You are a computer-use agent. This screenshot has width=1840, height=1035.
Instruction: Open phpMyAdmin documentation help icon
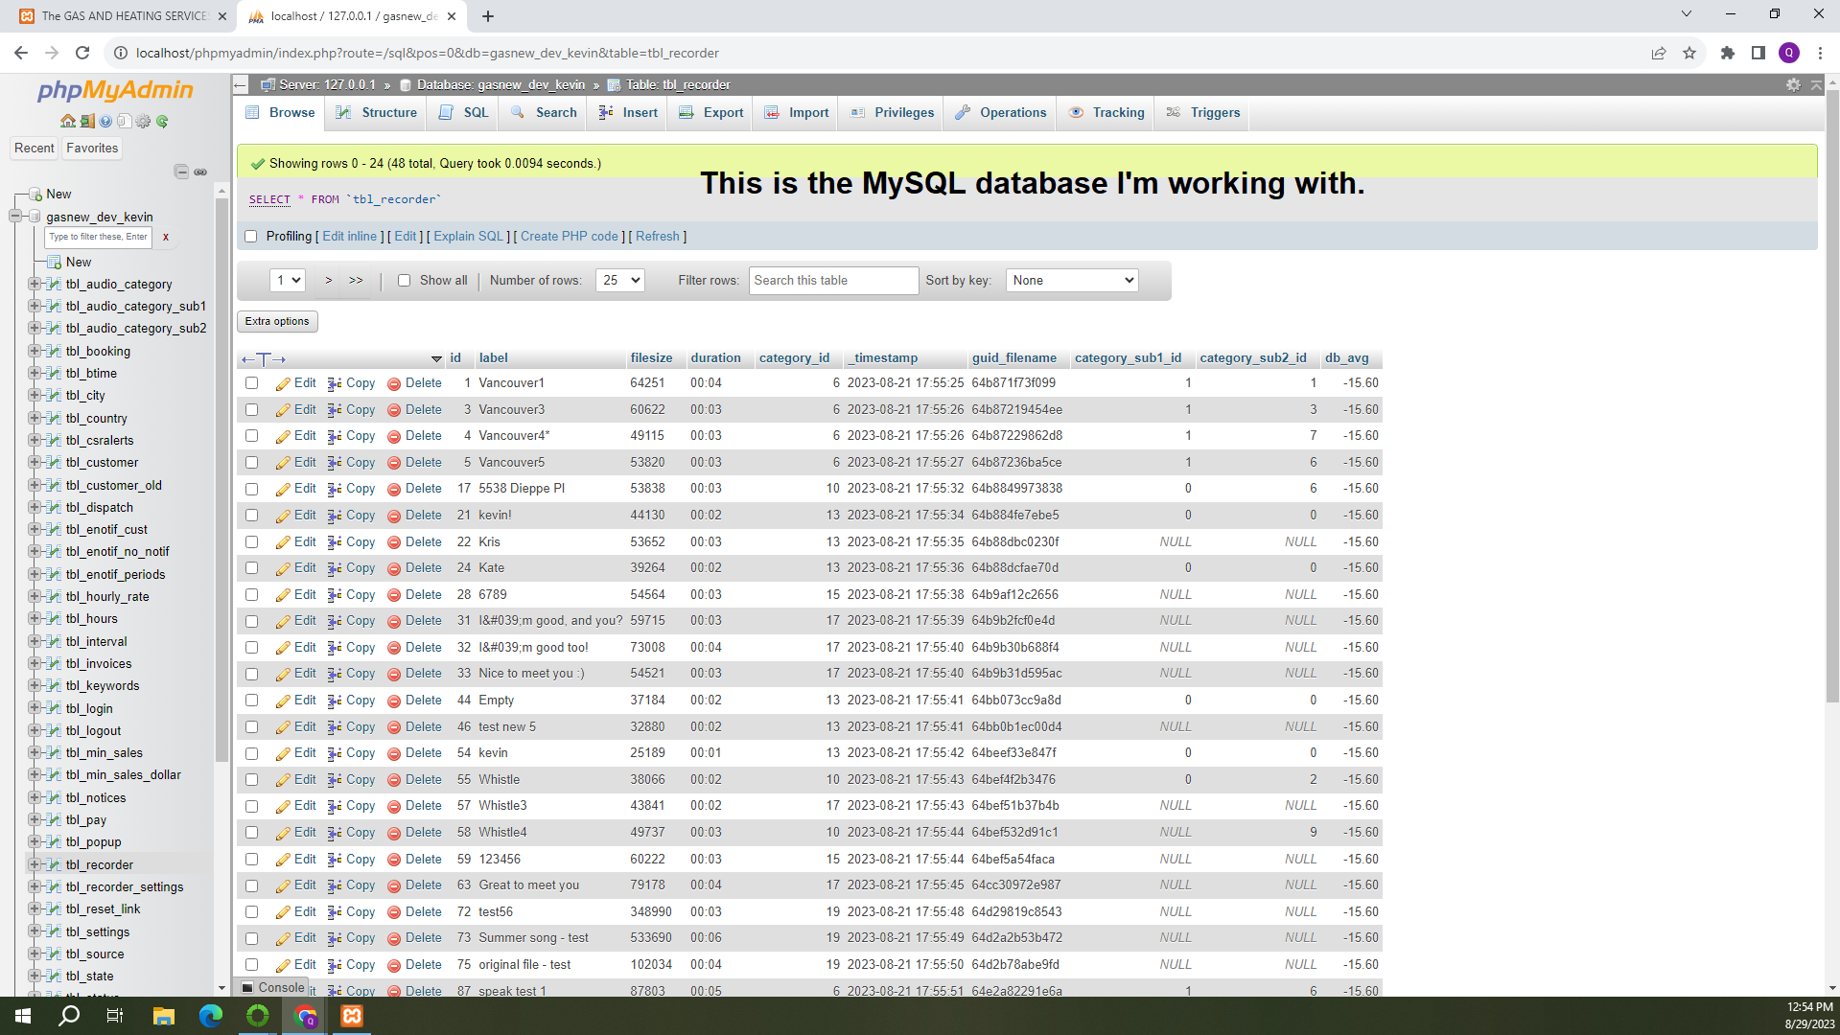[x=105, y=122]
